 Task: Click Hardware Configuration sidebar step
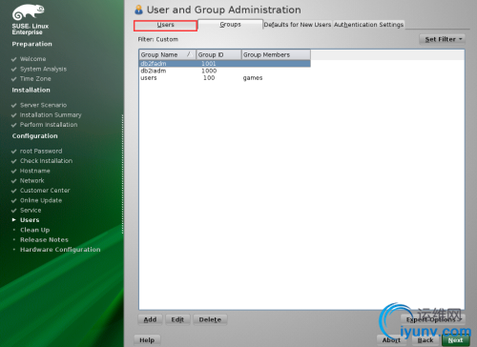coord(60,250)
